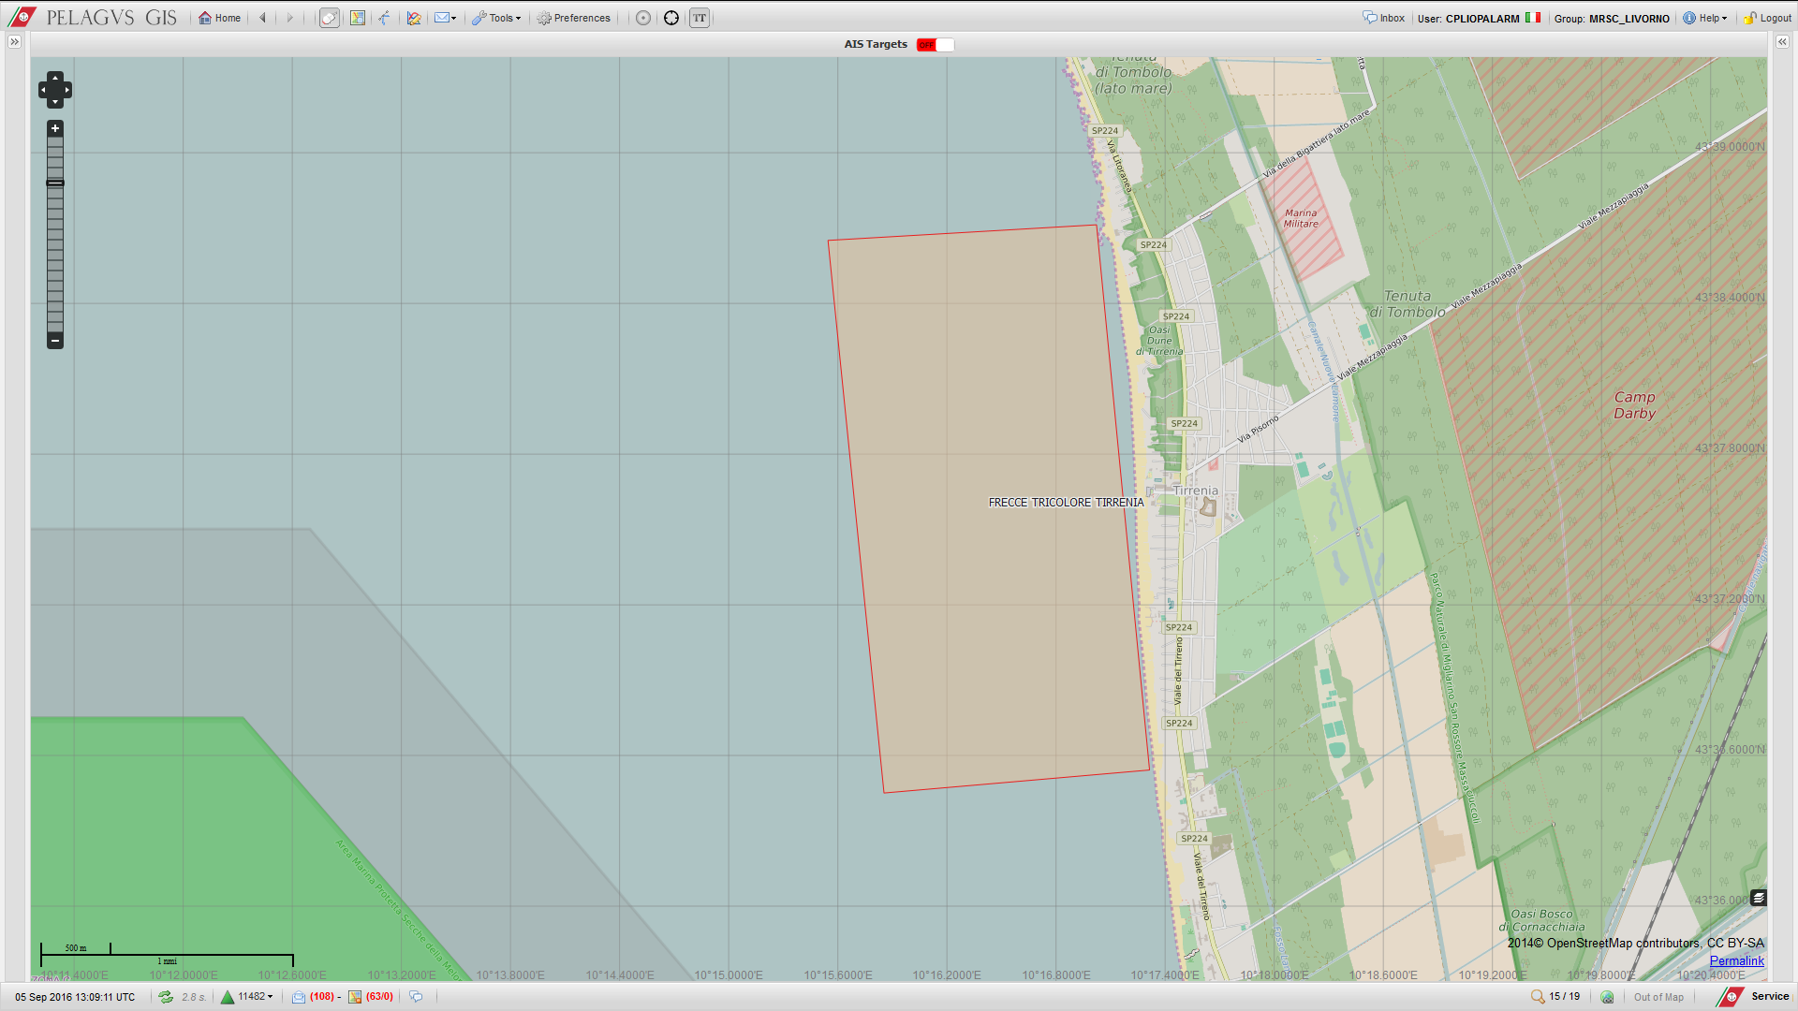The image size is (1798, 1011).
Task: Open the envelope messages dropdown
Action: pos(445,18)
